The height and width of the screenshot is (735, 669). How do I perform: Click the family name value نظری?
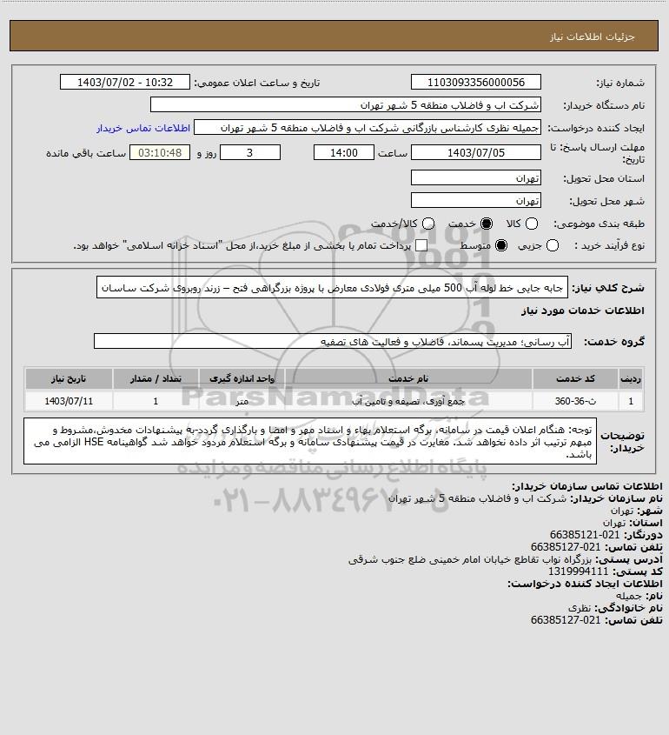580,608
